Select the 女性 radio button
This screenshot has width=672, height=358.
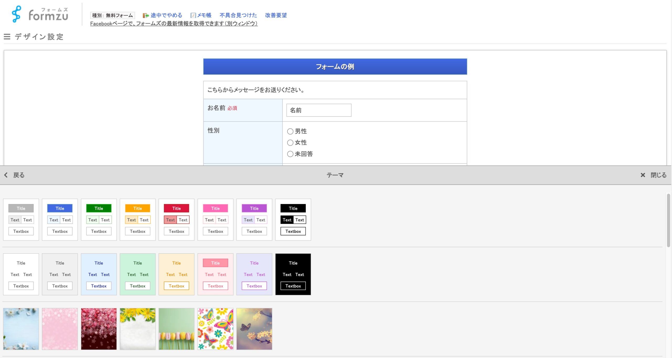pos(290,143)
